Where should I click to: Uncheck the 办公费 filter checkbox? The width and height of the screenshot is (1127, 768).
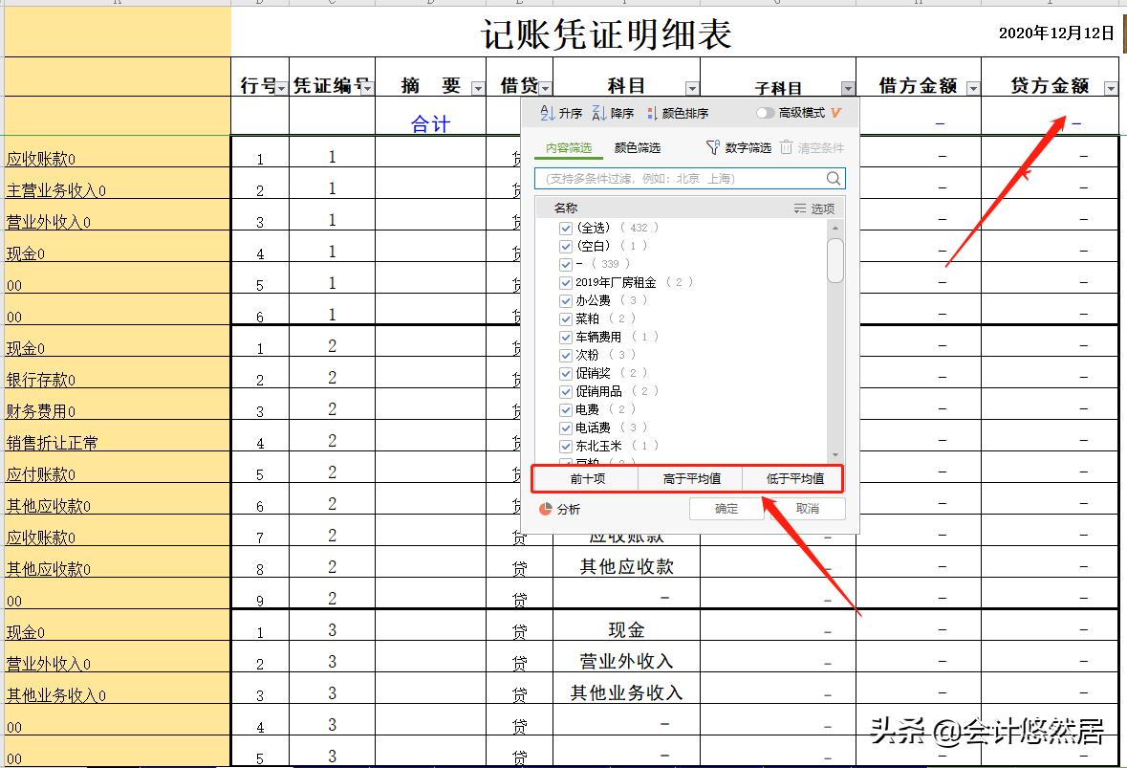click(x=566, y=299)
